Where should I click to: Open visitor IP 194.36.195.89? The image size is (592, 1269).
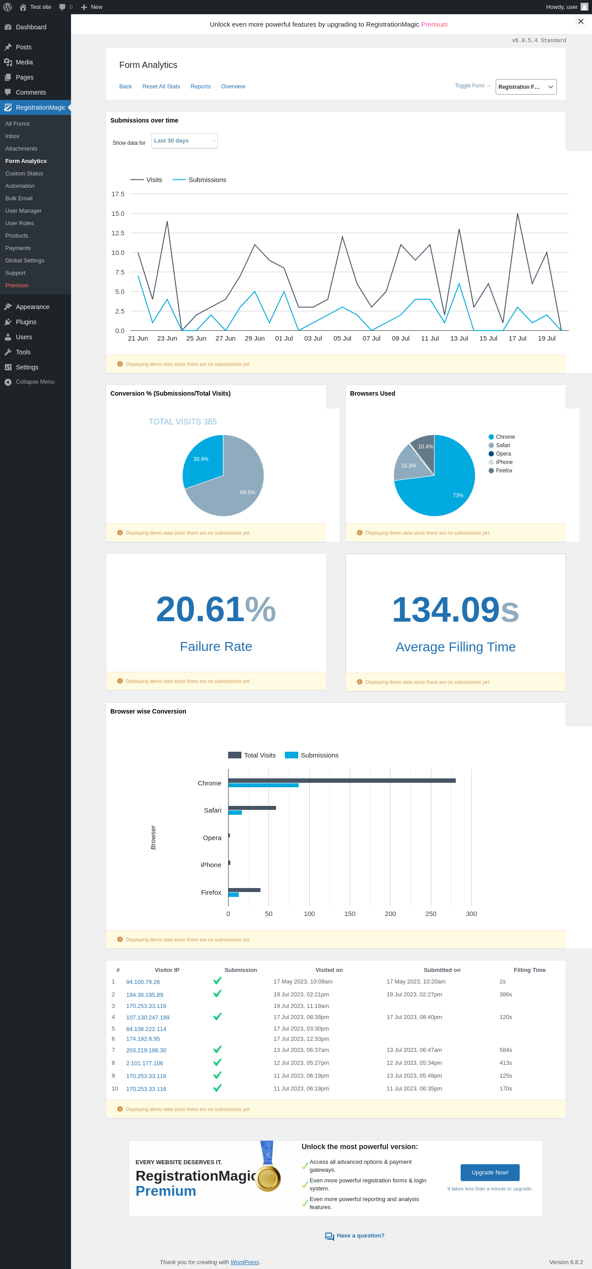tap(144, 995)
